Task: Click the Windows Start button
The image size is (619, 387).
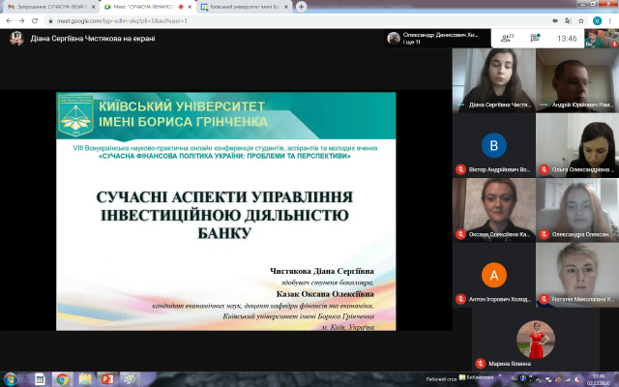Action: click(10, 378)
